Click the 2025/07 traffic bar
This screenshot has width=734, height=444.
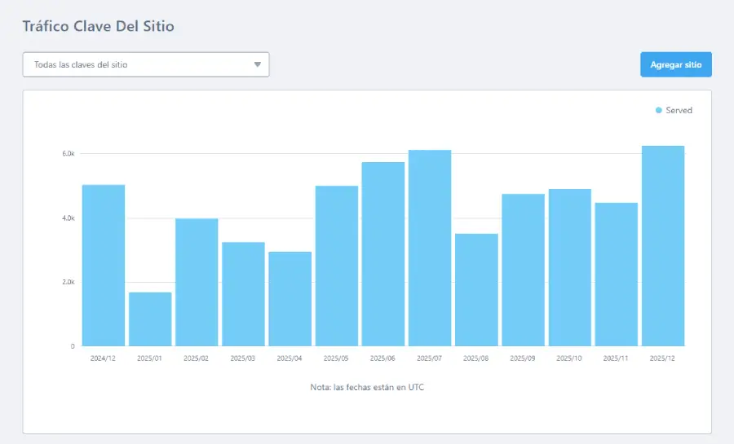[x=430, y=248]
